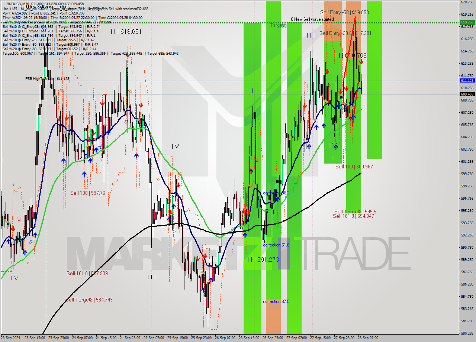Click the 'Sell 161.8 | 594.947' label
This screenshot has width=476, height=342.
[x=353, y=216]
